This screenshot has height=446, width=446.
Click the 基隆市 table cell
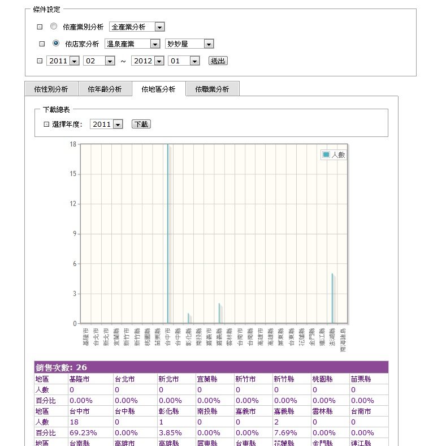pos(91,379)
